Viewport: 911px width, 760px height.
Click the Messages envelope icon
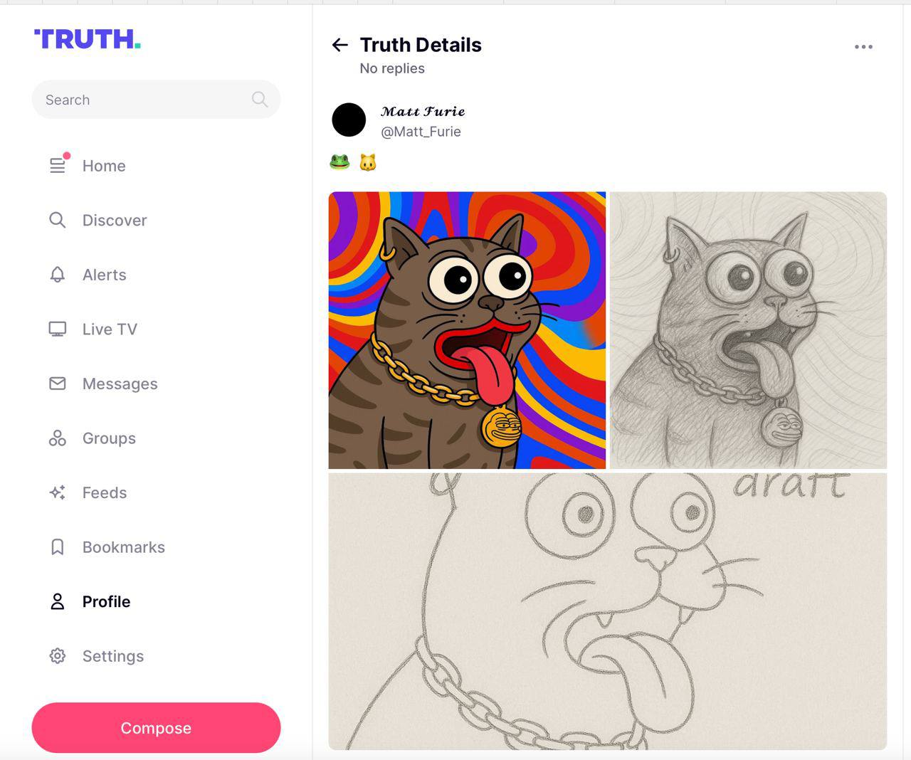(58, 384)
